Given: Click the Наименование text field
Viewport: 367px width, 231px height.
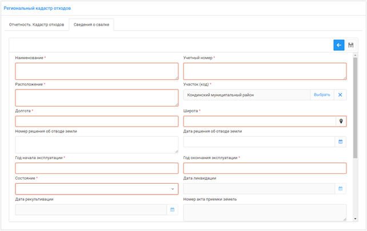Looking at the screenshot, I should click(96, 71).
